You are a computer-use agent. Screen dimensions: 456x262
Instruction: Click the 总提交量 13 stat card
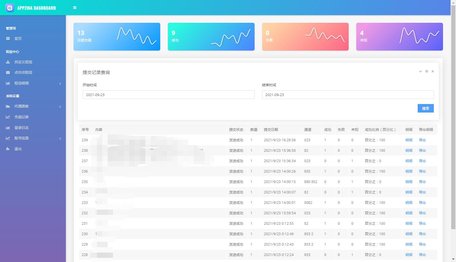[117, 37]
